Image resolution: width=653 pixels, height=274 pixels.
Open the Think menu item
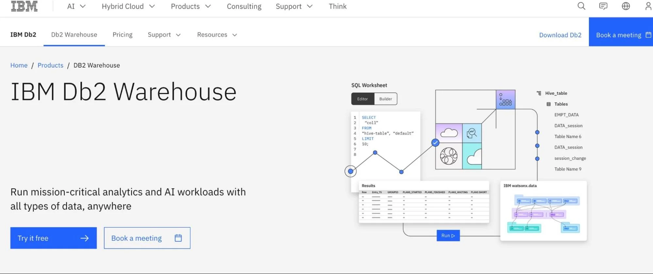pyautogui.click(x=337, y=7)
